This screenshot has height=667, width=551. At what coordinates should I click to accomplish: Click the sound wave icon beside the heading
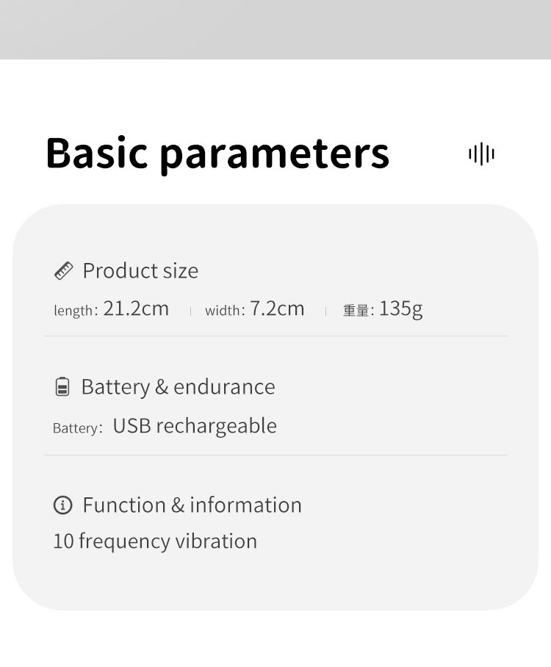pyautogui.click(x=481, y=154)
